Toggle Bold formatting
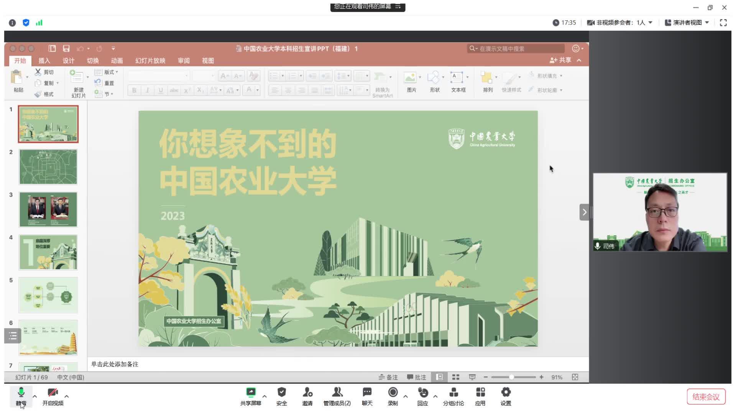 (x=134, y=90)
